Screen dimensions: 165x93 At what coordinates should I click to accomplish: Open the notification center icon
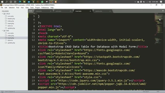coord(161,2)
